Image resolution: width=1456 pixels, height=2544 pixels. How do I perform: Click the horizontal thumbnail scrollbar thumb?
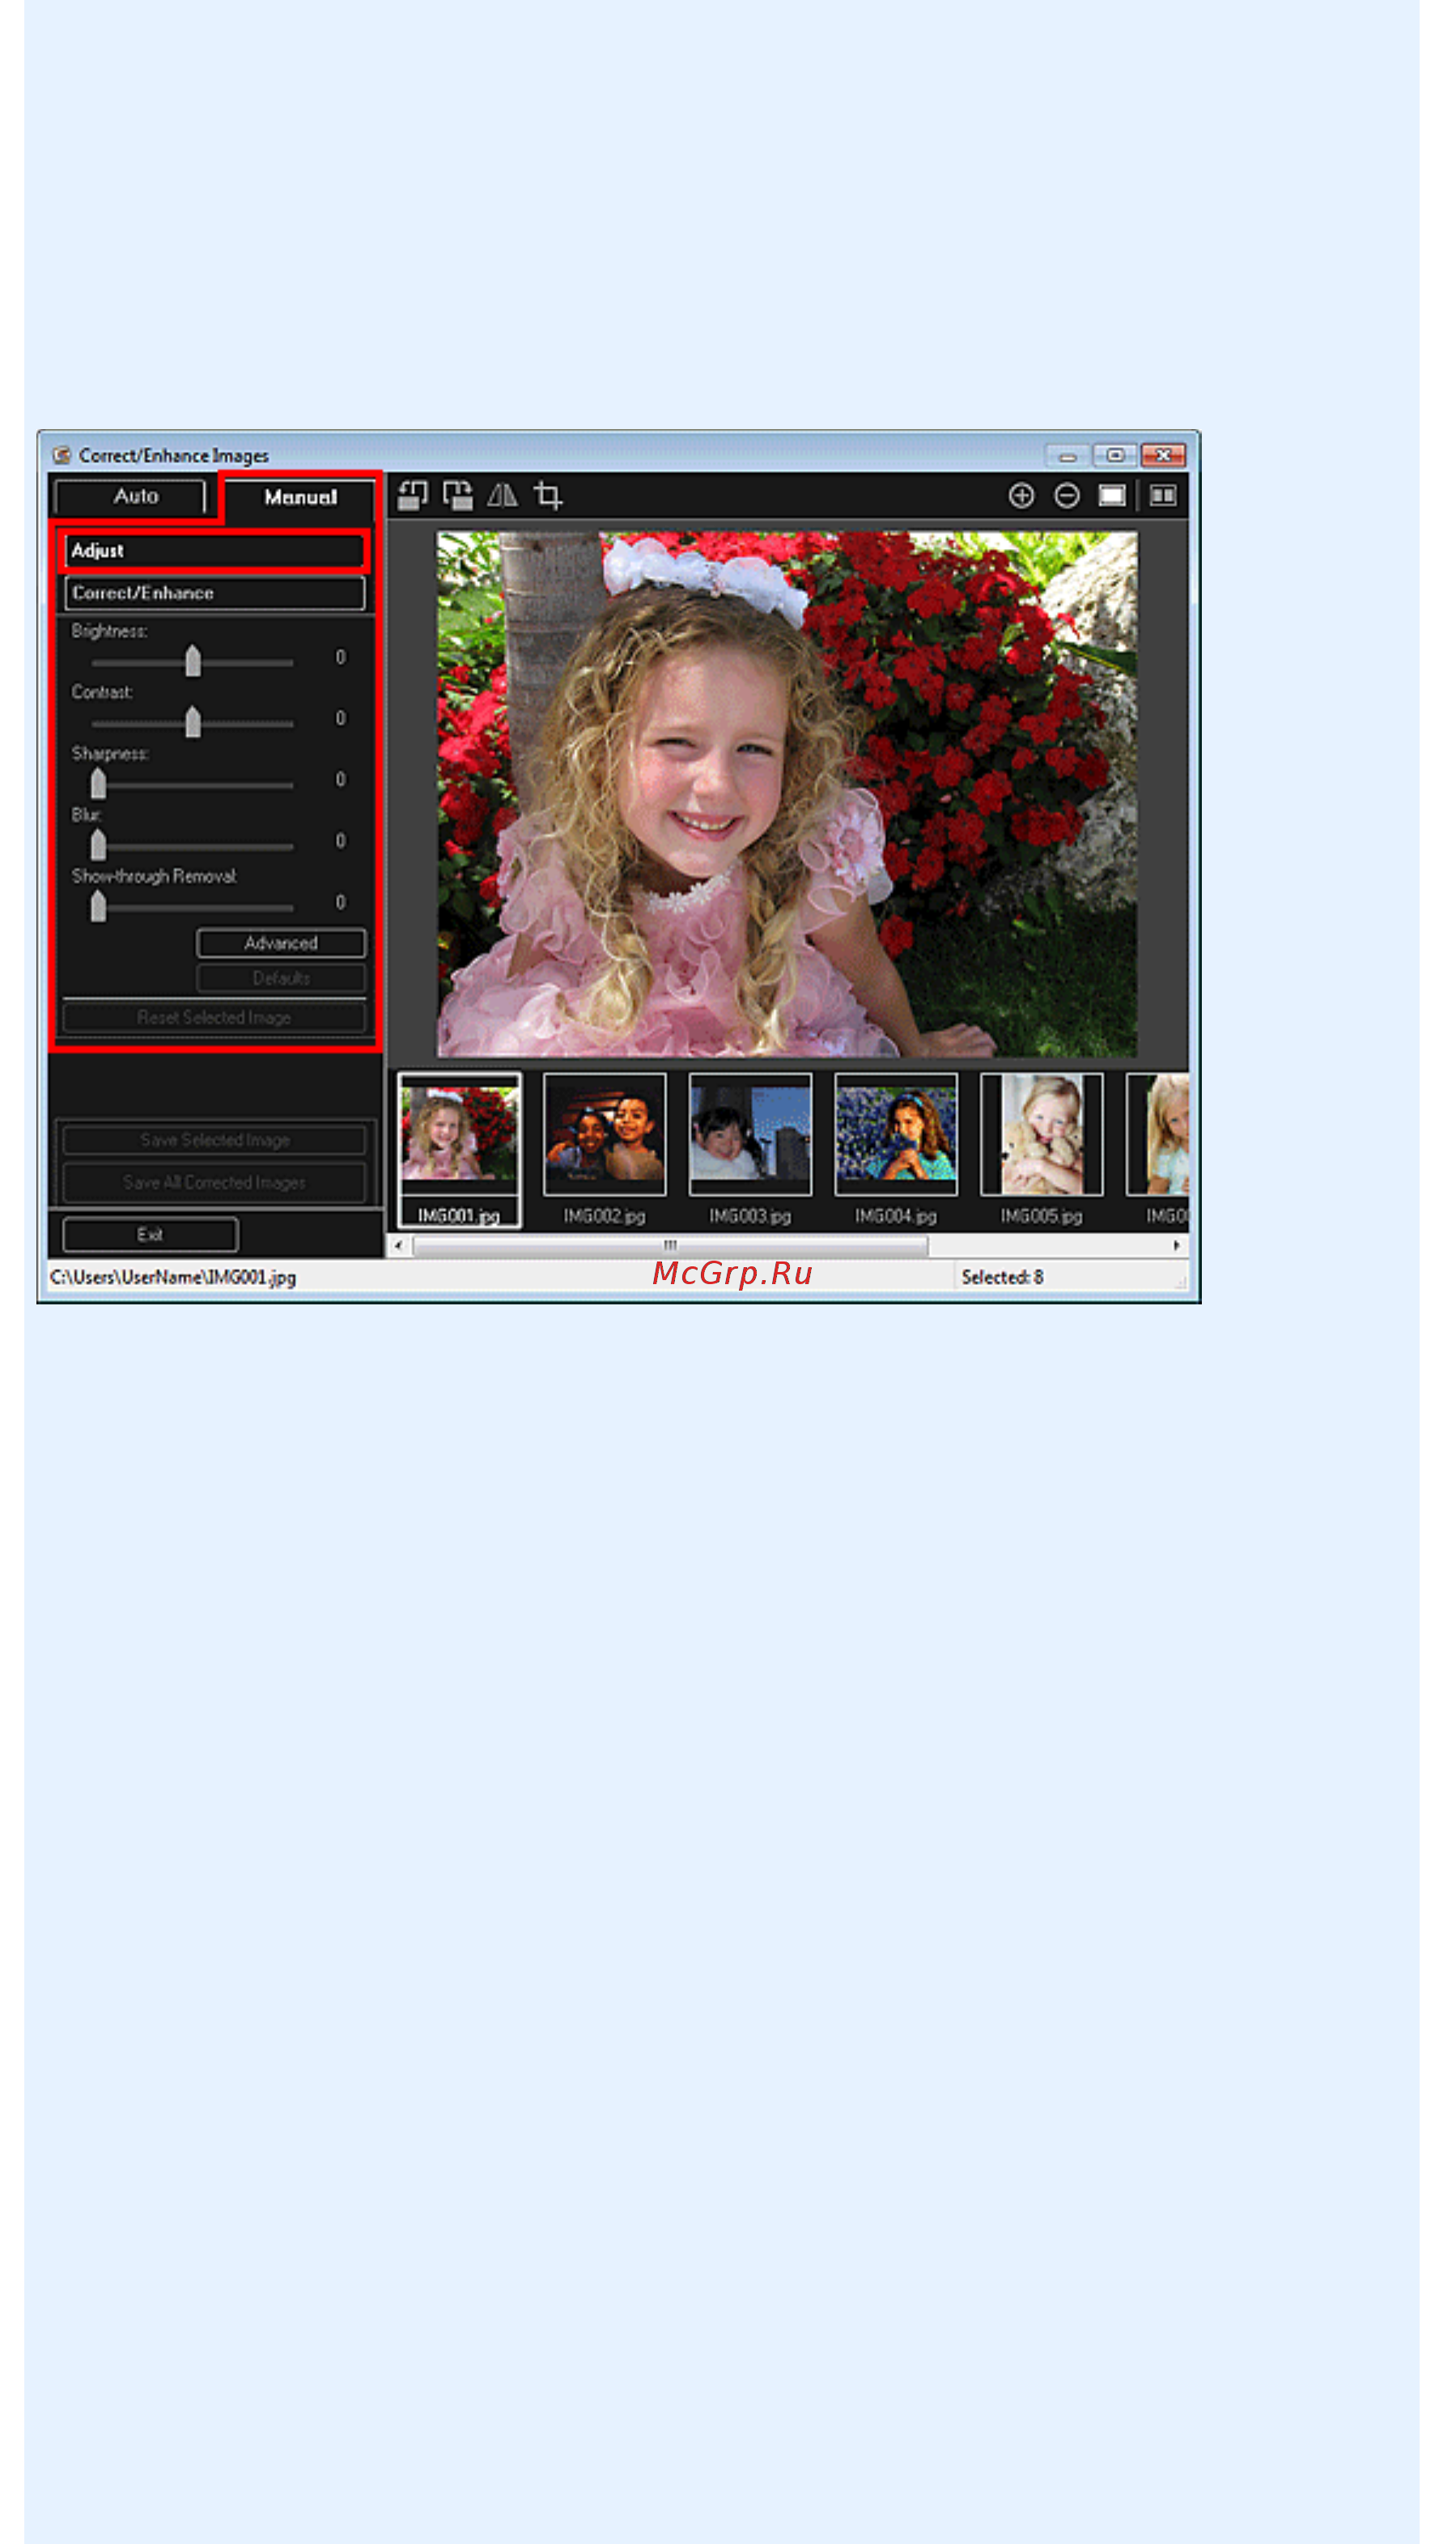point(670,1245)
